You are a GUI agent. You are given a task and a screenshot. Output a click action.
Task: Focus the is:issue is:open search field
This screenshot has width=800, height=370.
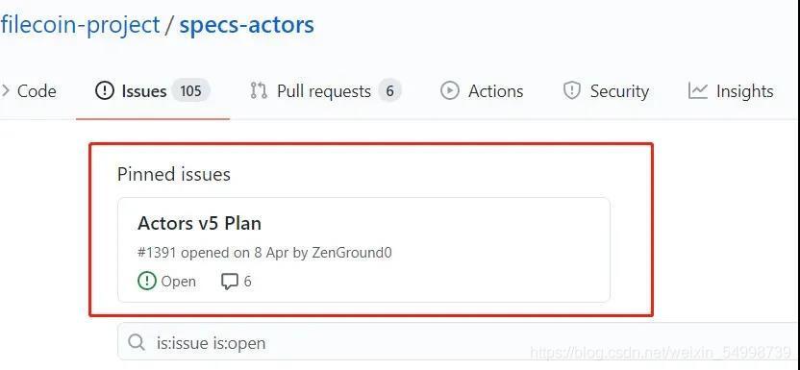pyautogui.click(x=459, y=342)
